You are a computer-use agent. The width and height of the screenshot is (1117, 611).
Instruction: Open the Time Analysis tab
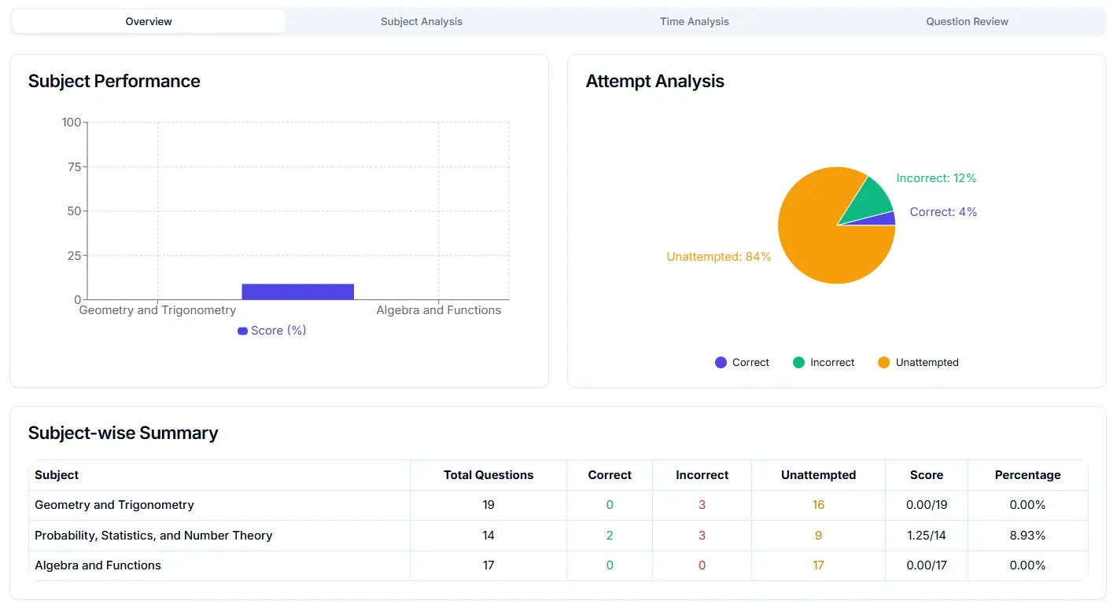[x=694, y=21]
